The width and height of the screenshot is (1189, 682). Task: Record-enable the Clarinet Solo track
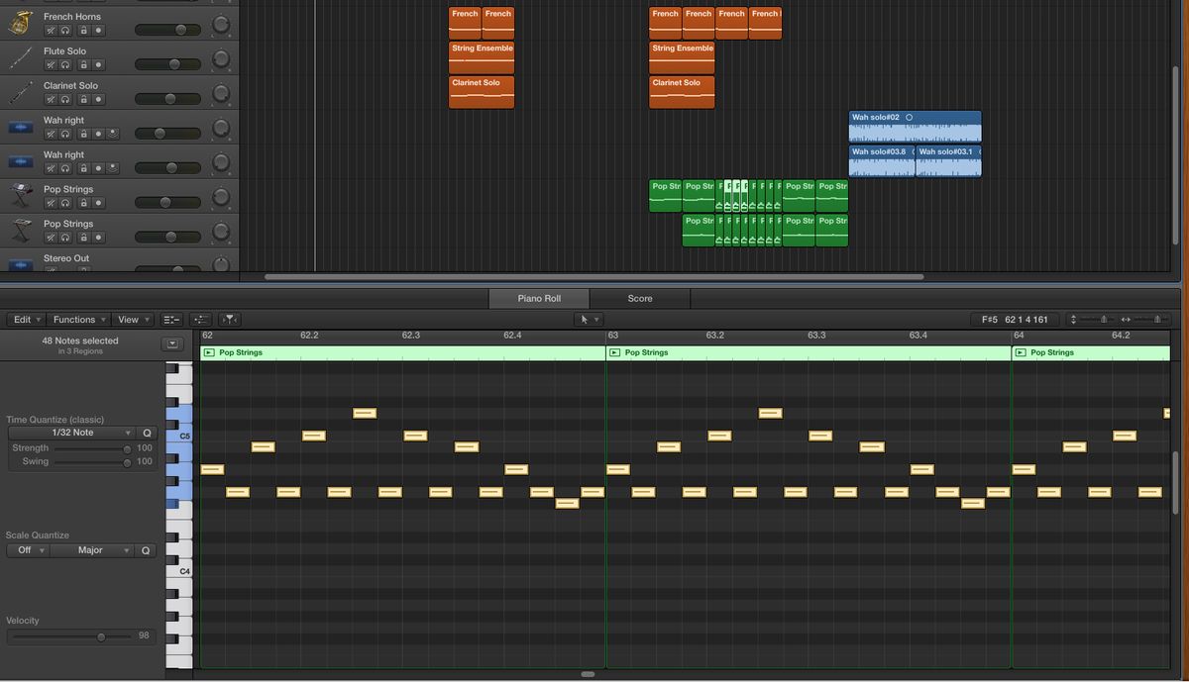click(x=98, y=99)
